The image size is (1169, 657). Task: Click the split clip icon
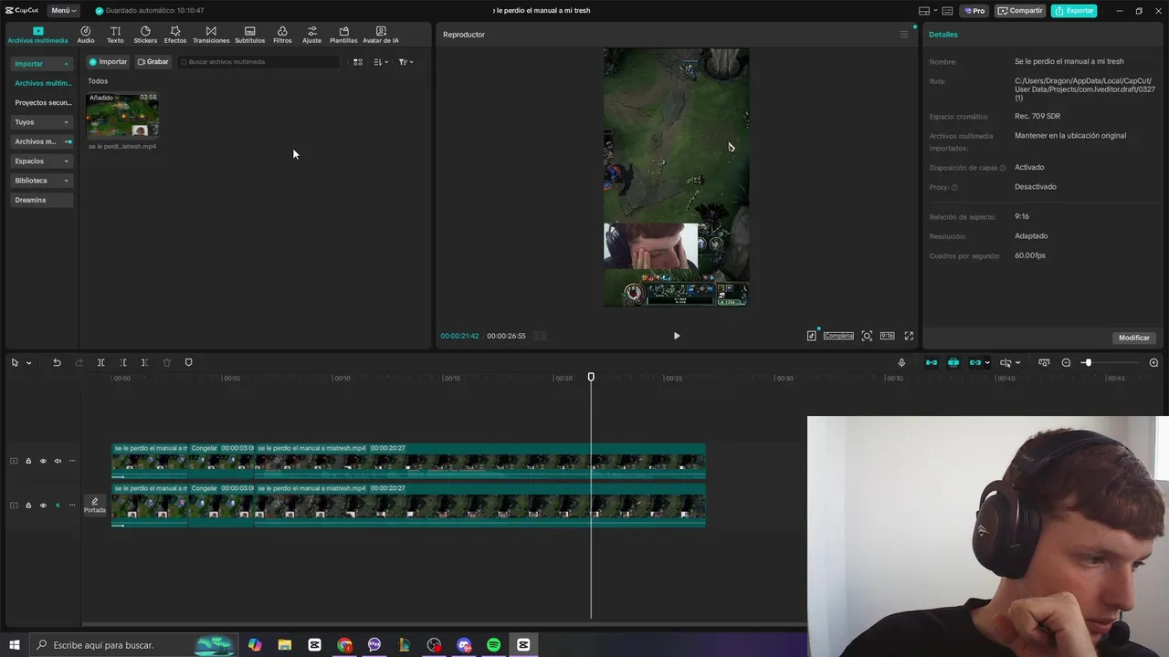(x=100, y=363)
